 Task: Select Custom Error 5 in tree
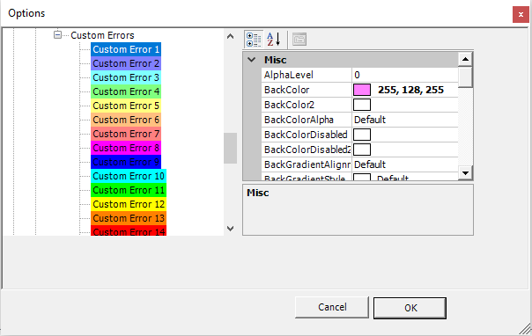click(126, 106)
